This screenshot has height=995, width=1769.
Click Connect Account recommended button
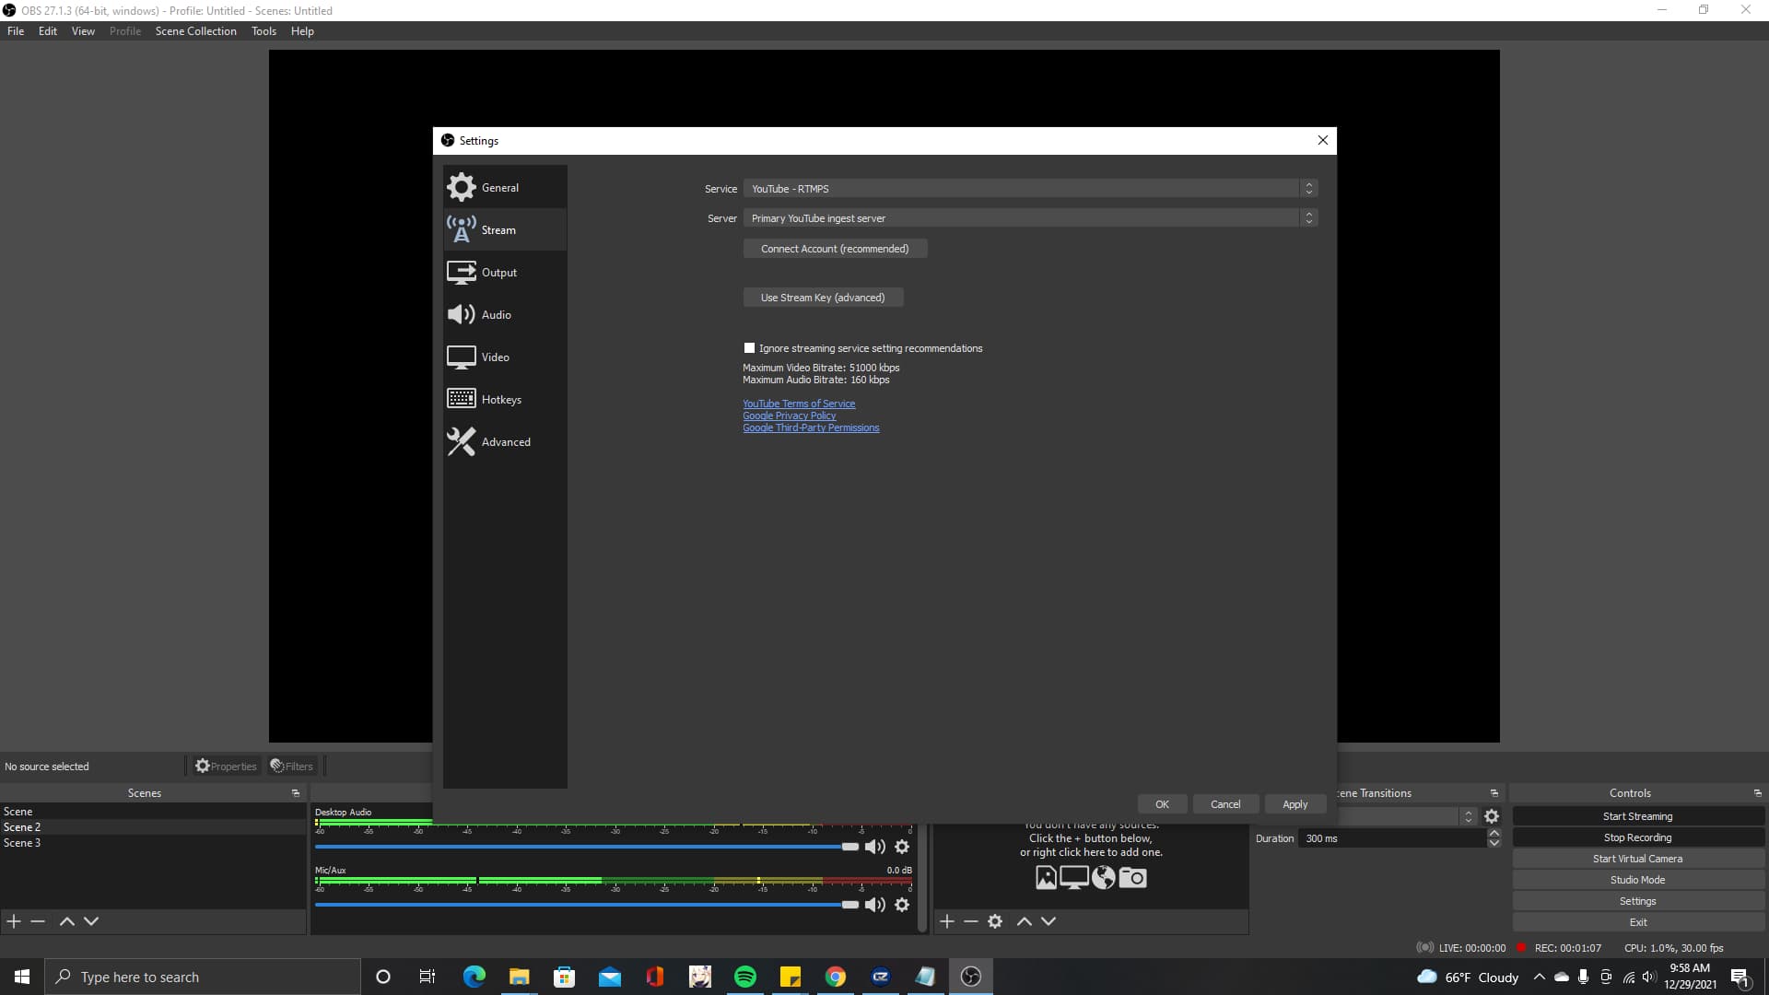pos(835,248)
